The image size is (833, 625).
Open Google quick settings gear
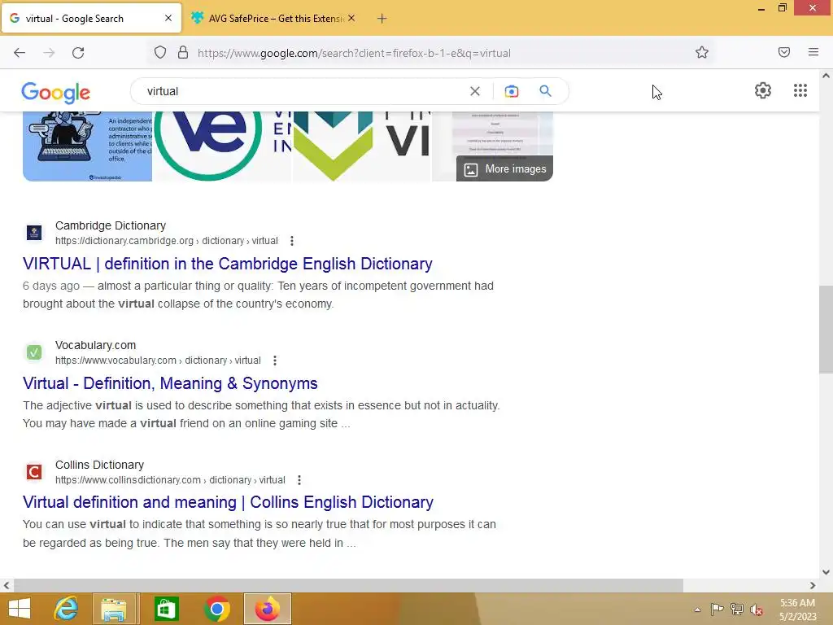762,90
